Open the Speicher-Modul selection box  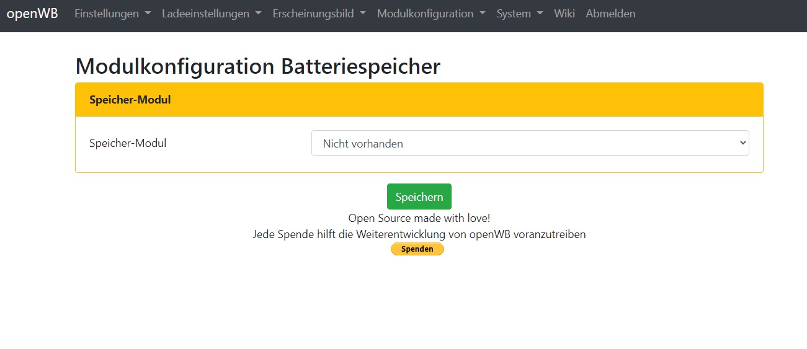click(530, 143)
